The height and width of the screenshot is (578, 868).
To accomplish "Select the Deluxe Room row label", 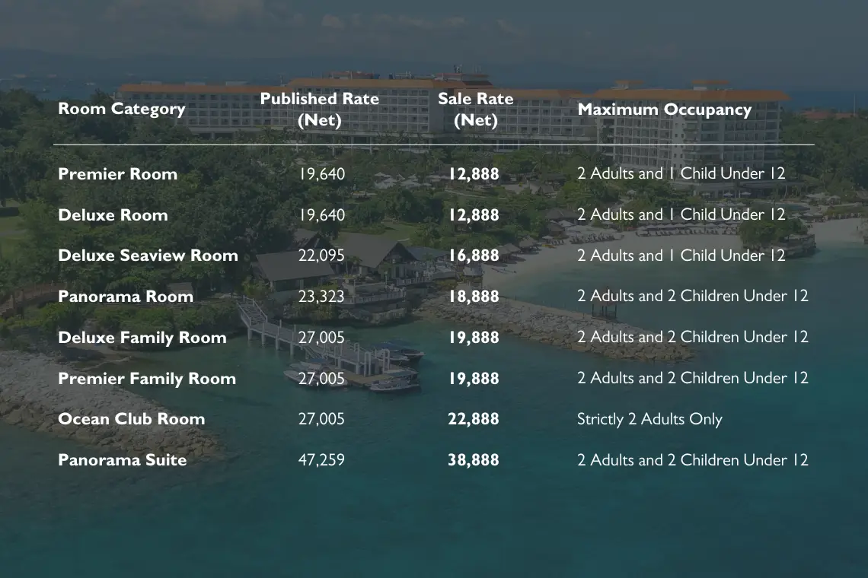I will [x=113, y=214].
